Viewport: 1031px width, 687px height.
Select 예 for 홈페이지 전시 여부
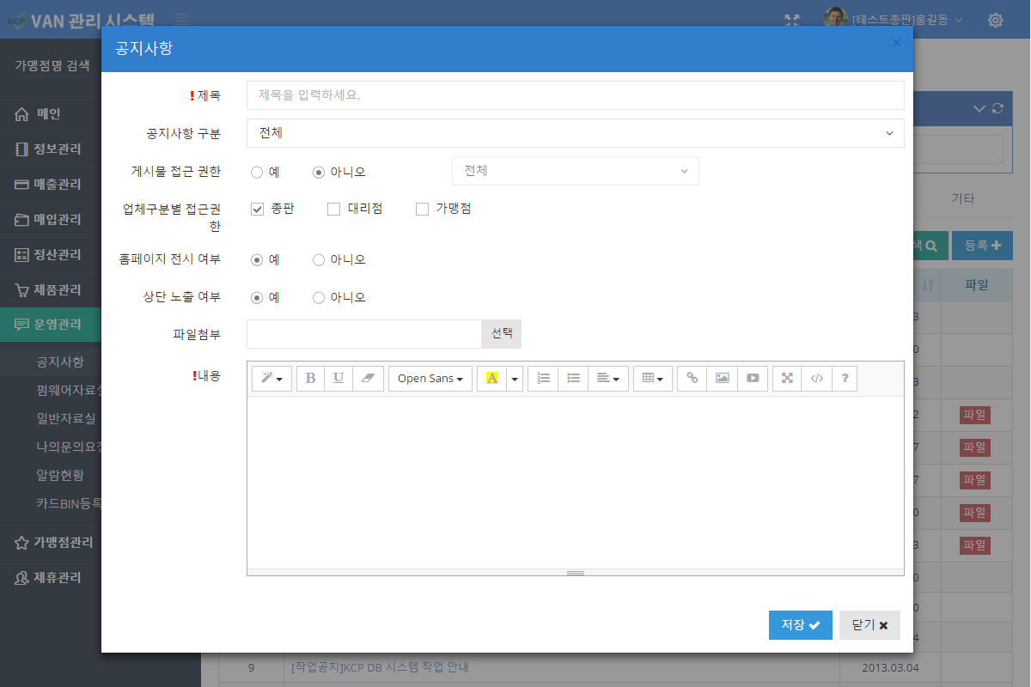(257, 259)
